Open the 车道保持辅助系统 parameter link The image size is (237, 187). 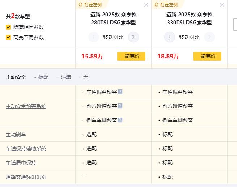coord(26,149)
